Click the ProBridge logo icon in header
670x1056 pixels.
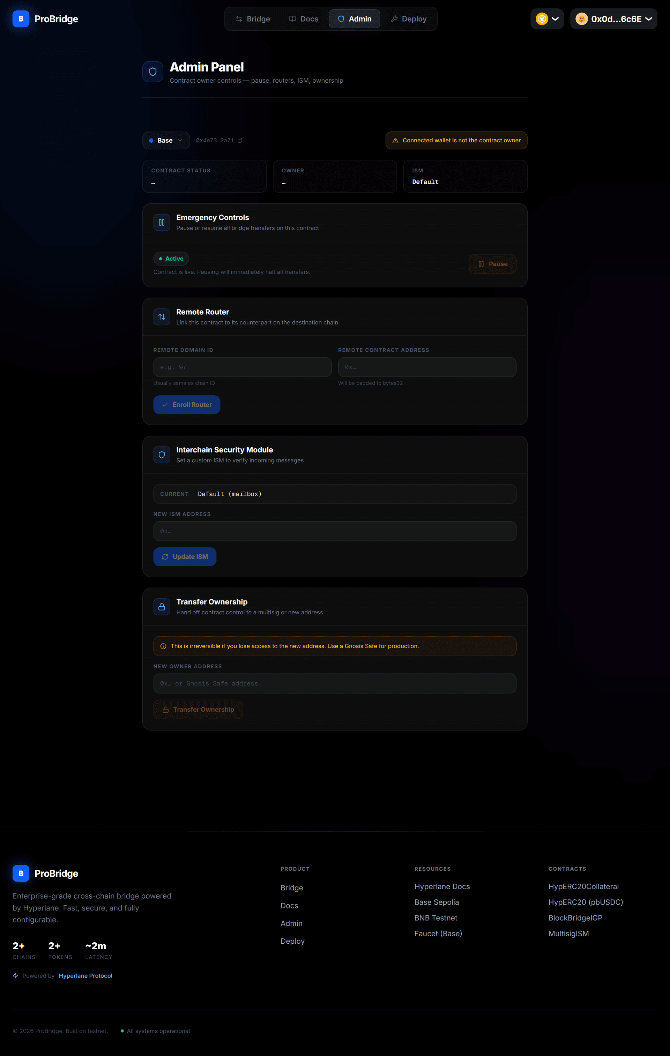(21, 19)
